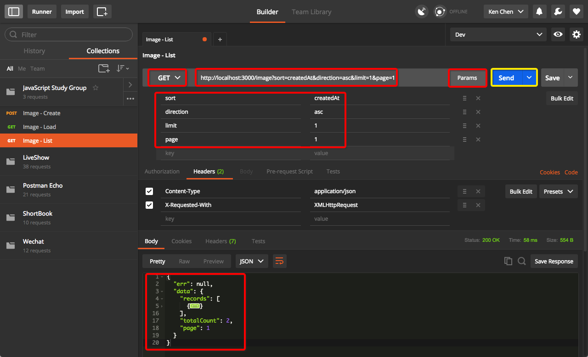Open the Send options arrow
This screenshot has width=588, height=357.
pyautogui.click(x=529, y=78)
